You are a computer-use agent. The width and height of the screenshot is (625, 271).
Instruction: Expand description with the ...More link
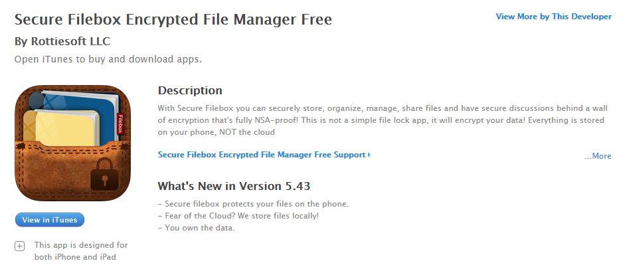598,156
